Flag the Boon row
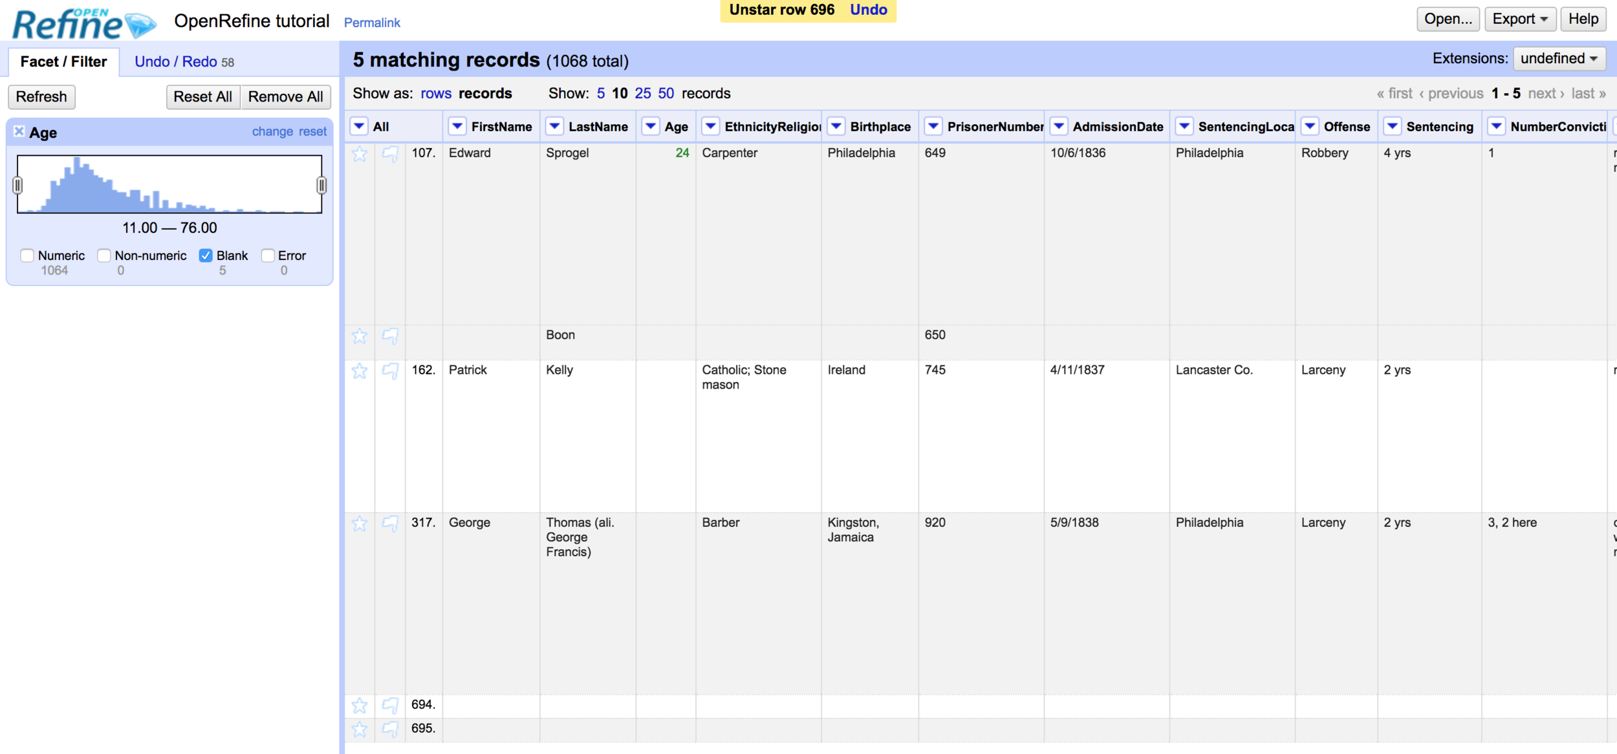The height and width of the screenshot is (754, 1617). pyautogui.click(x=390, y=336)
